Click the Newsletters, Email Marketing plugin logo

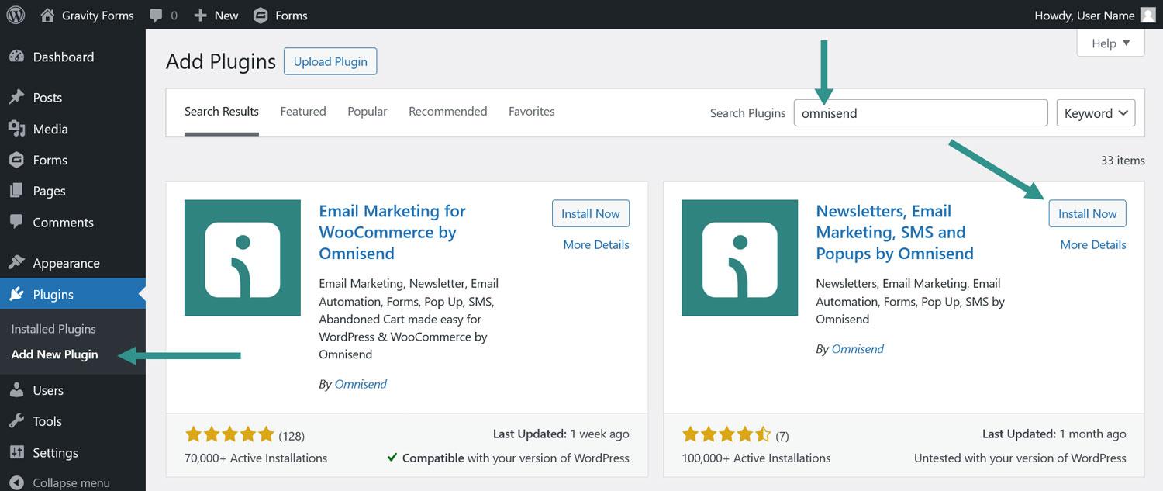[740, 258]
